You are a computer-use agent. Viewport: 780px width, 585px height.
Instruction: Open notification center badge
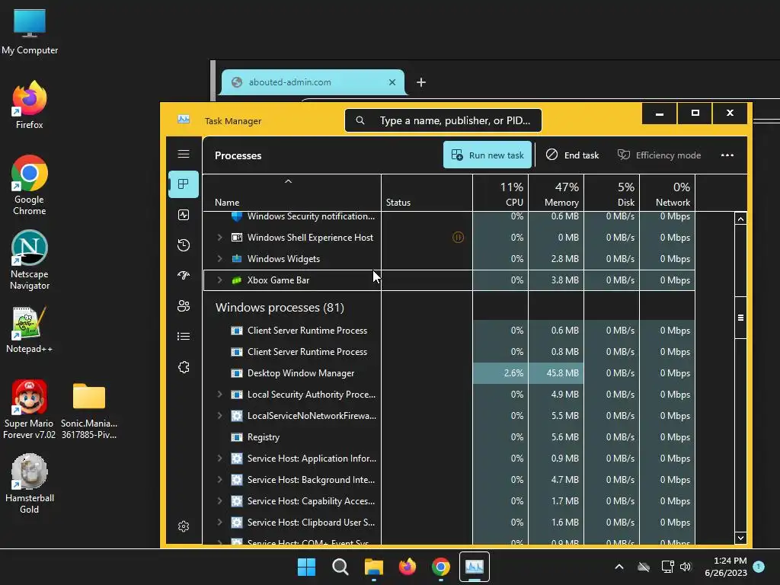(x=759, y=567)
